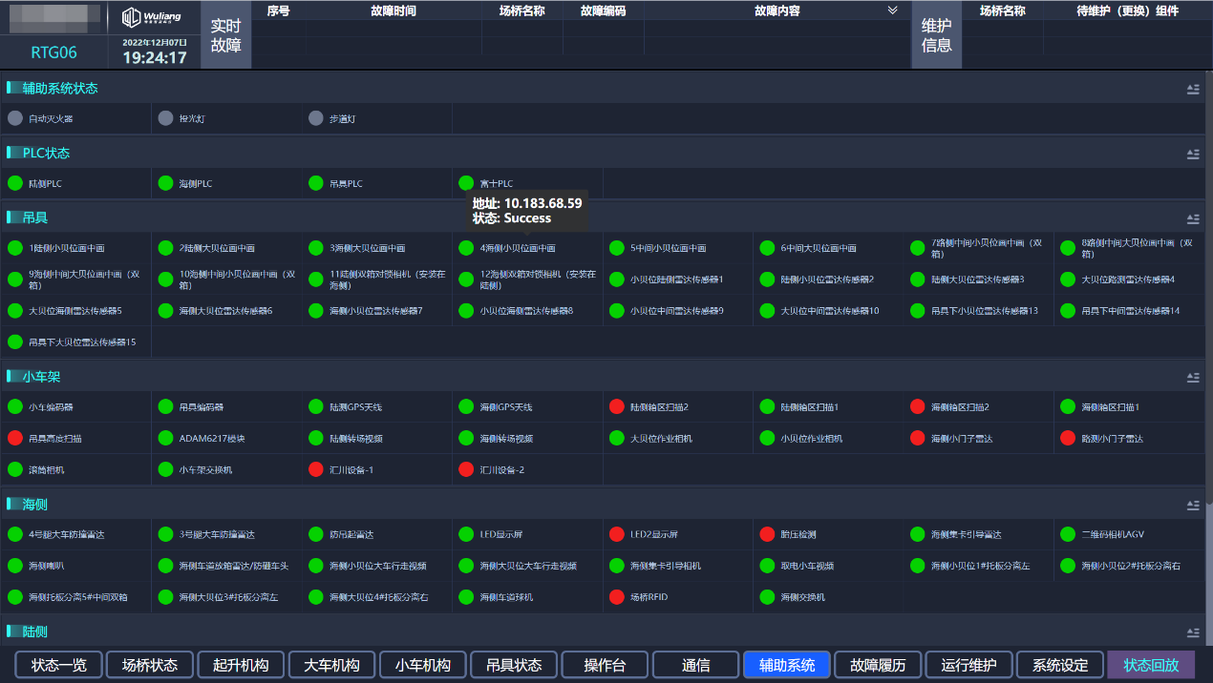Click the 维护信息 panel label
Screen dimensions: 1213x683
937,35
